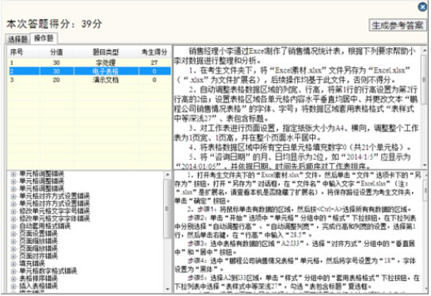Select the 插入表格错误 tree item
The image size is (431, 296).
pos(38,287)
